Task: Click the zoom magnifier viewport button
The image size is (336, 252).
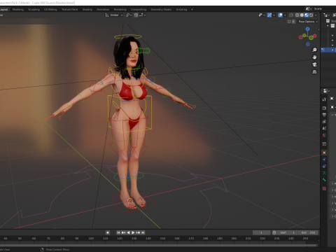Action: click(x=314, y=50)
